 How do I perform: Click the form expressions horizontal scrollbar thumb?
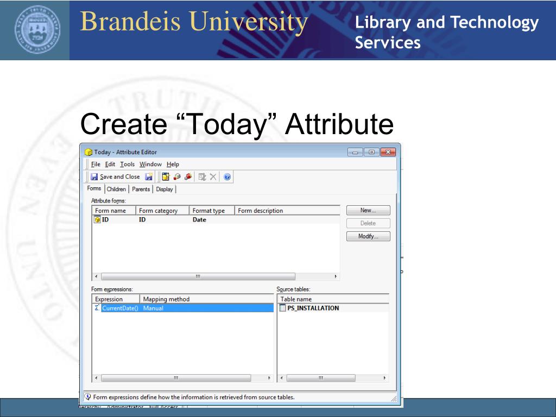click(x=176, y=378)
